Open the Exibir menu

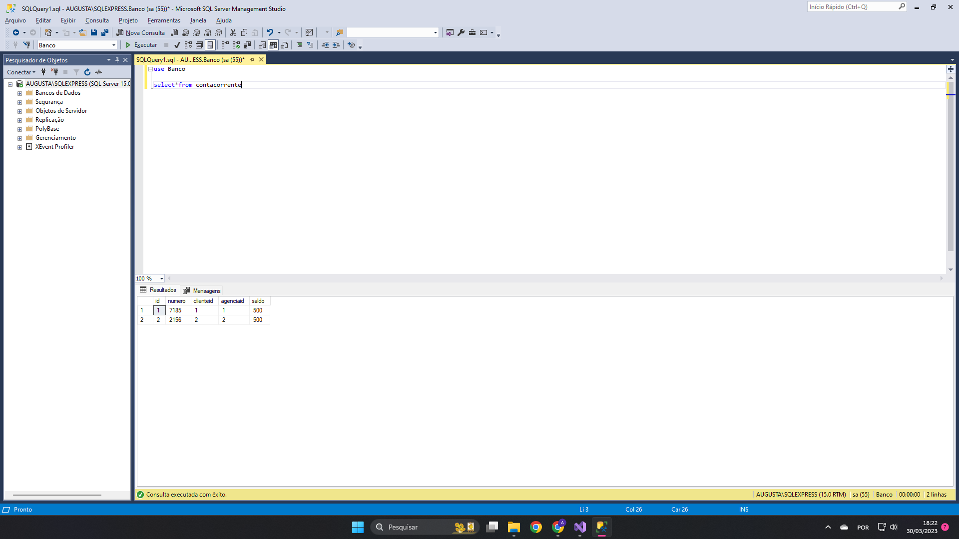click(68, 20)
